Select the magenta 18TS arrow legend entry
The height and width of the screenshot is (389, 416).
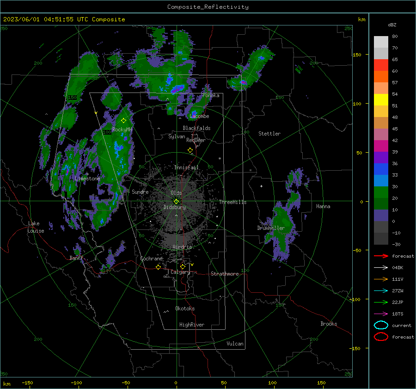pyautogui.click(x=381, y=314)
